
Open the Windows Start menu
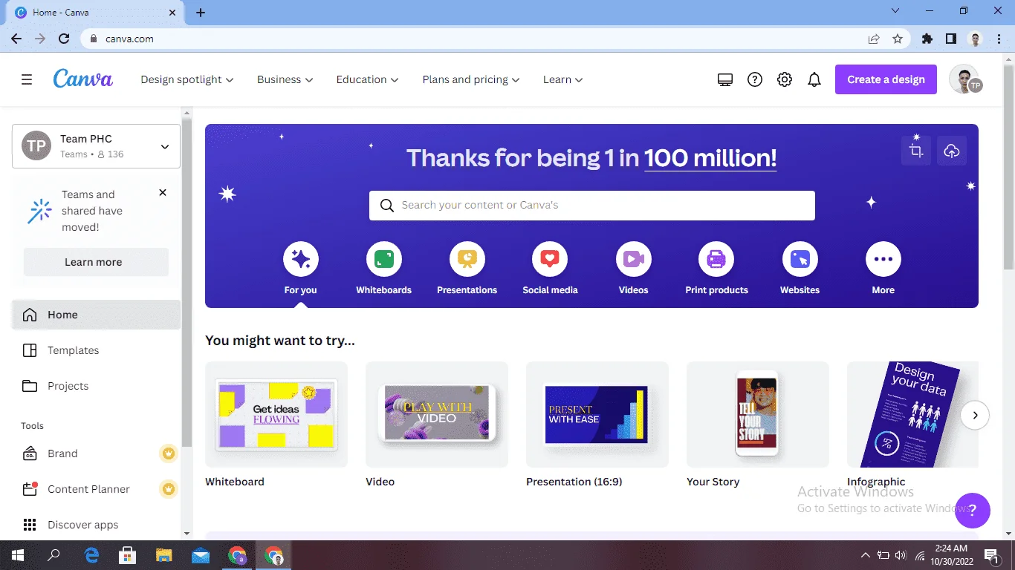(x=17, y=555)
